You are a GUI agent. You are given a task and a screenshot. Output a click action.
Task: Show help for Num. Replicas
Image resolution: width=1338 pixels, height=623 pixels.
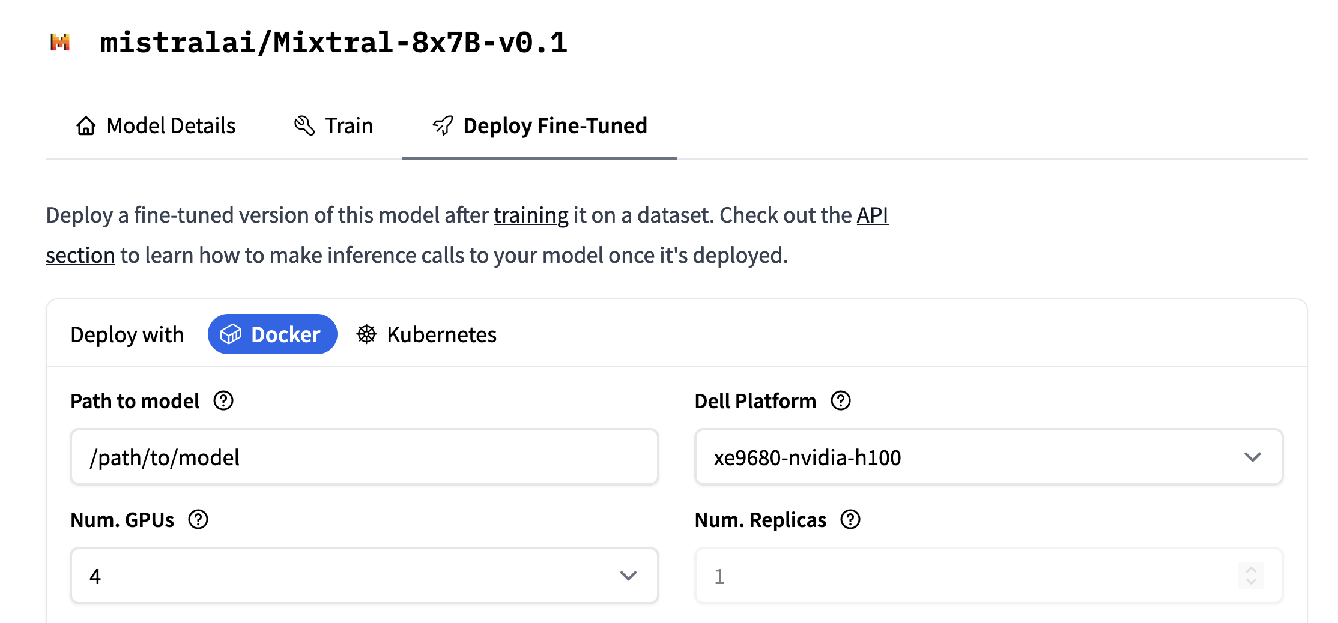click(850, 519)
